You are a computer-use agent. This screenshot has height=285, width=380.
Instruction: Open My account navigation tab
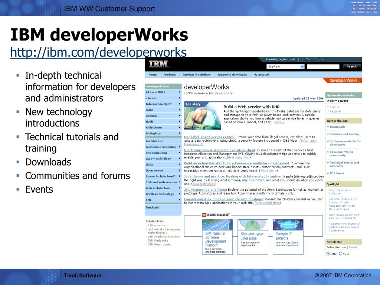click(261, 75)
